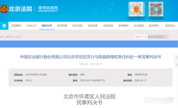
Task: Click judgment date 2022-02-17
Action: 141,81
